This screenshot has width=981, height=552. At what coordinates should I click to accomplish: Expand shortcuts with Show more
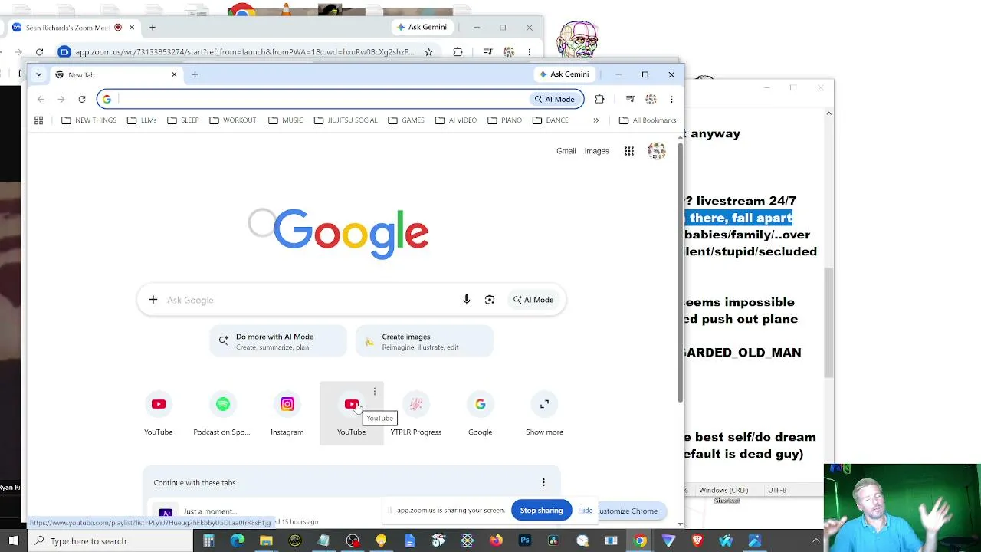(x=545, y=413)
